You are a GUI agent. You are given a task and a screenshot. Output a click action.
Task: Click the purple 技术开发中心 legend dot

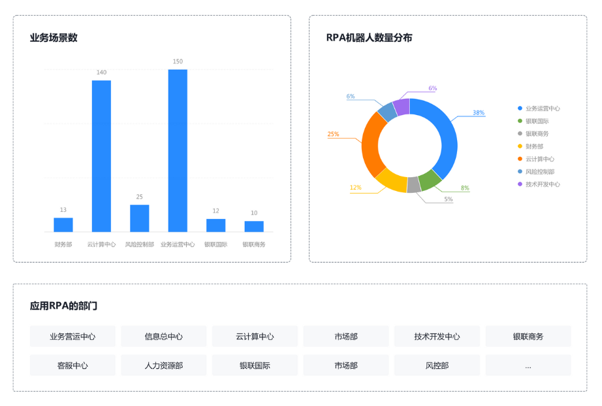coord(520,184)
